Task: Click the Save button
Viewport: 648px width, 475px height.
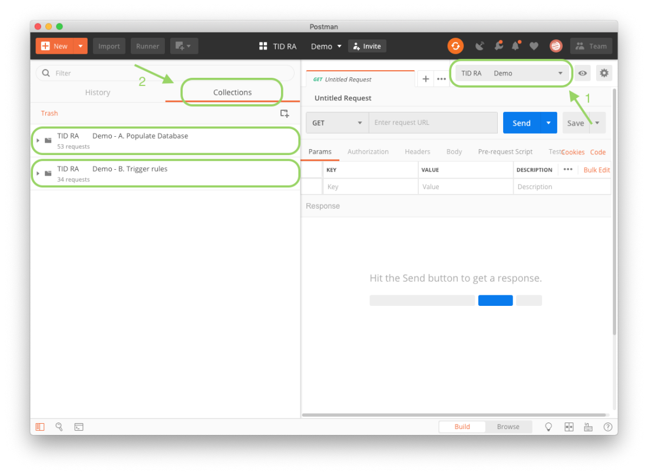Action: (576, 123)
